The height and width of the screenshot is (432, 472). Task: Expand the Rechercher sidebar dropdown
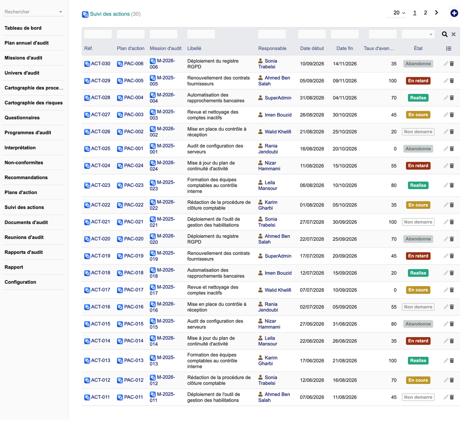pos(61,12)
